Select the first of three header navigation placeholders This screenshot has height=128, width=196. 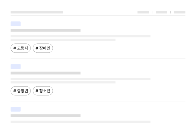pyautogui.click(x=143, y=12)
